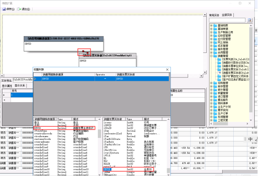This screenshot has width=258, height=176.
Task: Click the right field list vertical scrollbar thumb
Action: (x=168, y=170)
